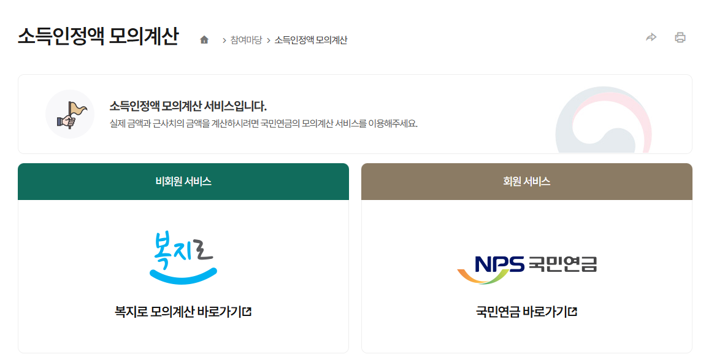Select the 소득인정액 모의계산 breadcrumb
The height and width of the screenshot is (354, 725).
311,40
